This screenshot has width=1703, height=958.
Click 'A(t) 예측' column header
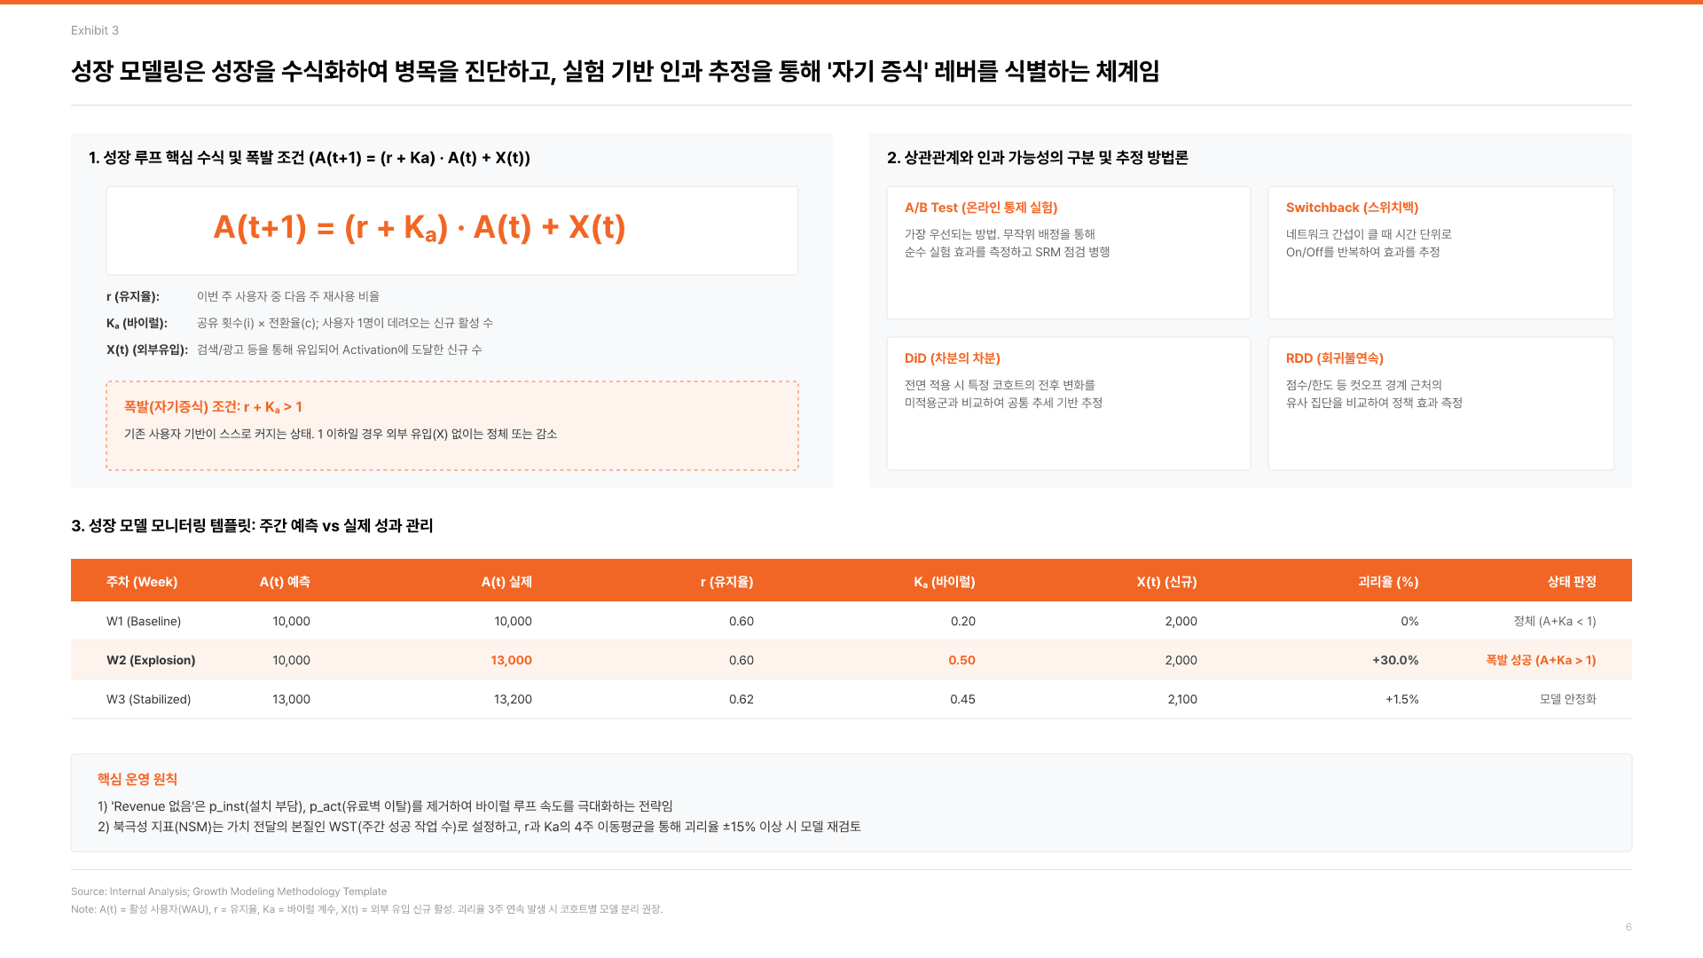pyautogui.click(x=285, y=582)
